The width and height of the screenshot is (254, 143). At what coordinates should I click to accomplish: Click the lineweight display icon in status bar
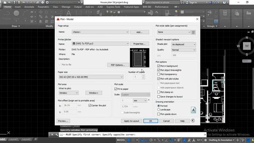pos(179,140)
